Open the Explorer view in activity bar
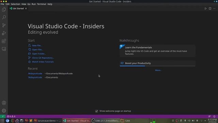The image size is (218, 123). click(4, 10)
